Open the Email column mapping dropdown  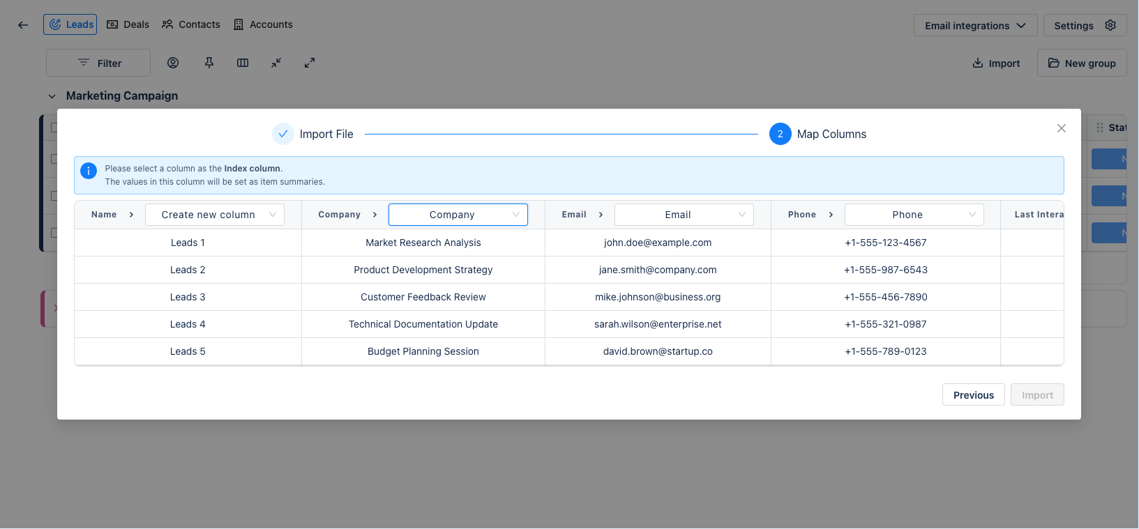[x=684, y=215]
